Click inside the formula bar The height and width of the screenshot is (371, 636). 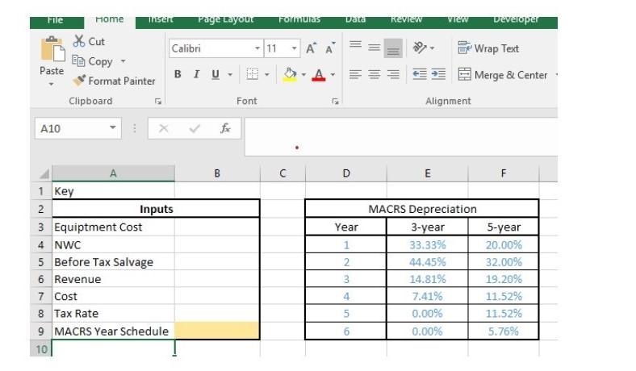401,136
